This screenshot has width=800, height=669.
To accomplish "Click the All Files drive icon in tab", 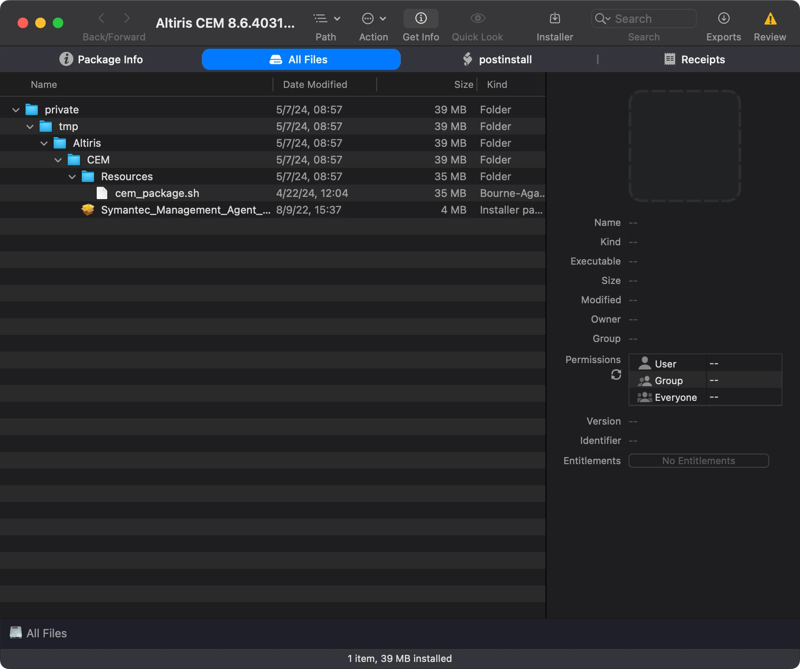I will pyautogui.click(x=276, y=59).
